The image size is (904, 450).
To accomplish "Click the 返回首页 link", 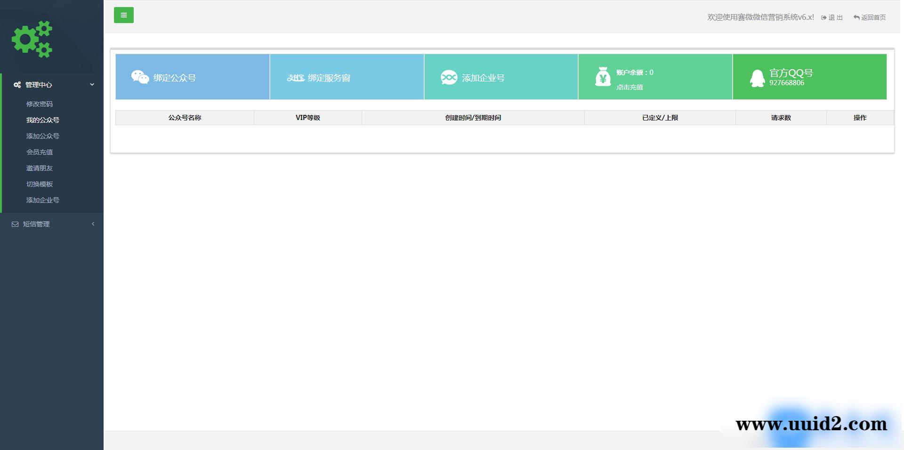I will click(870, 17).
